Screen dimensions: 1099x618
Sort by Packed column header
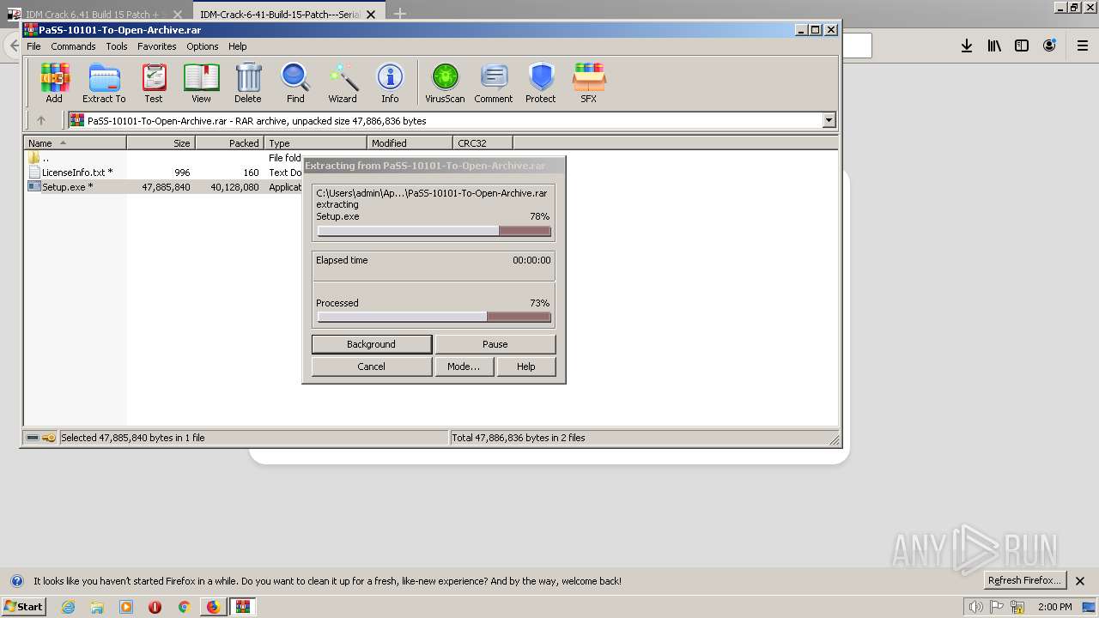[230, 143]
